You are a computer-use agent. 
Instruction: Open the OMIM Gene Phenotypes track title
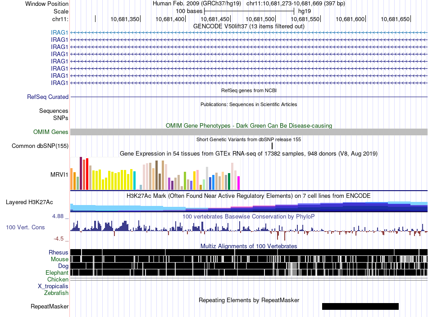coord(249,125)
